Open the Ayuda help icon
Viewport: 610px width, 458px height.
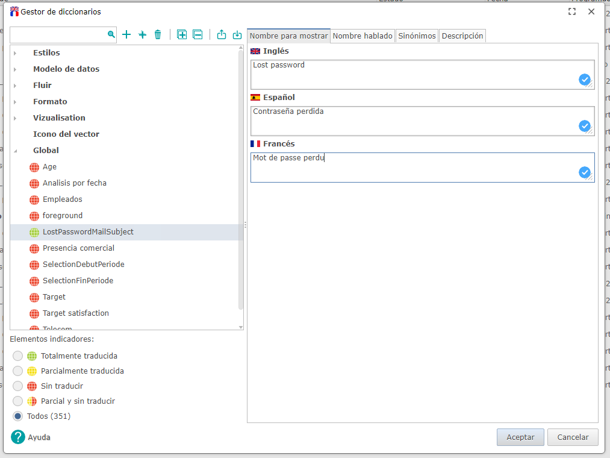point(18,437)
